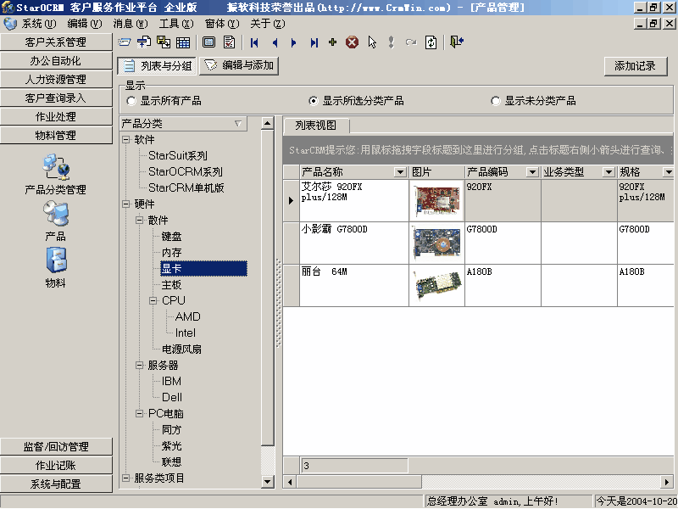This screenshot has width=678, height=509.
Task: Open the 系统 menu
Action: [x=39, y=24]
